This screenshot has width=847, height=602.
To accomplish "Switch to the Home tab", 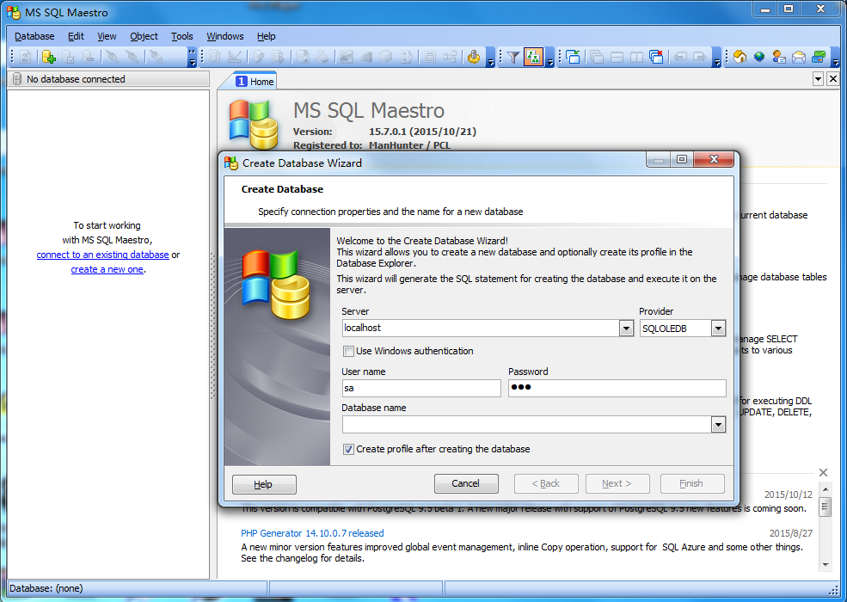I will [255, 79].
